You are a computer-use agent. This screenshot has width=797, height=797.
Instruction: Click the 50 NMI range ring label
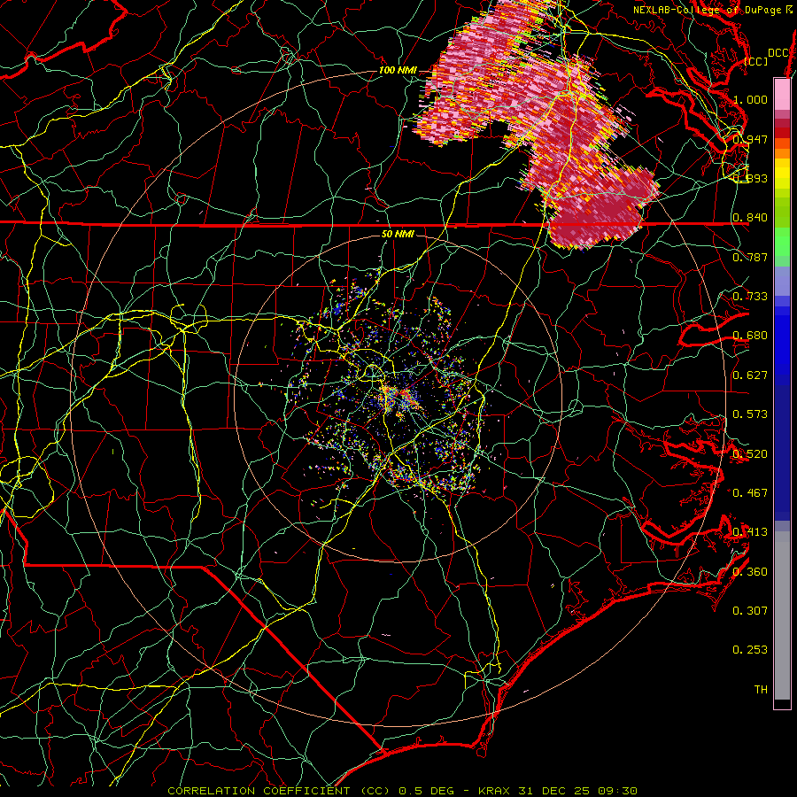[x=398, y=234]
